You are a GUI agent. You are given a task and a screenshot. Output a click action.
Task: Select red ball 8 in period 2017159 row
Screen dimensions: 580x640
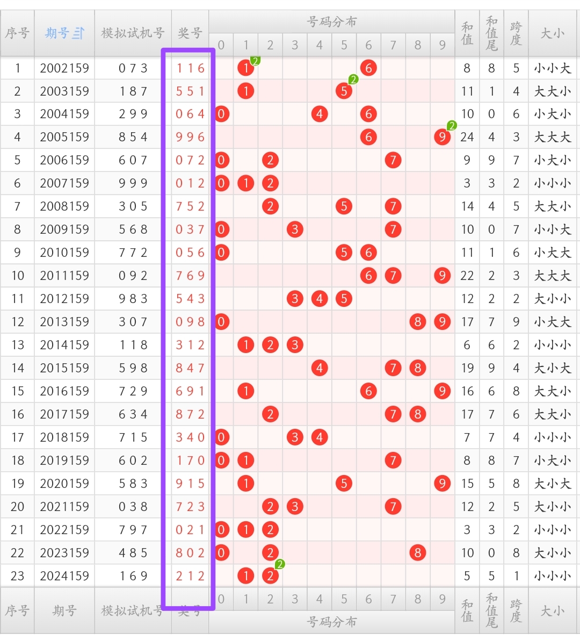418,414
